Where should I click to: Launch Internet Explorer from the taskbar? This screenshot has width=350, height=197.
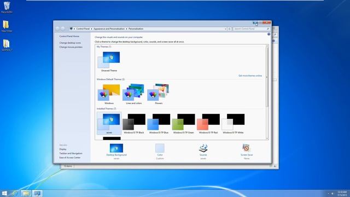coord(15,193)
